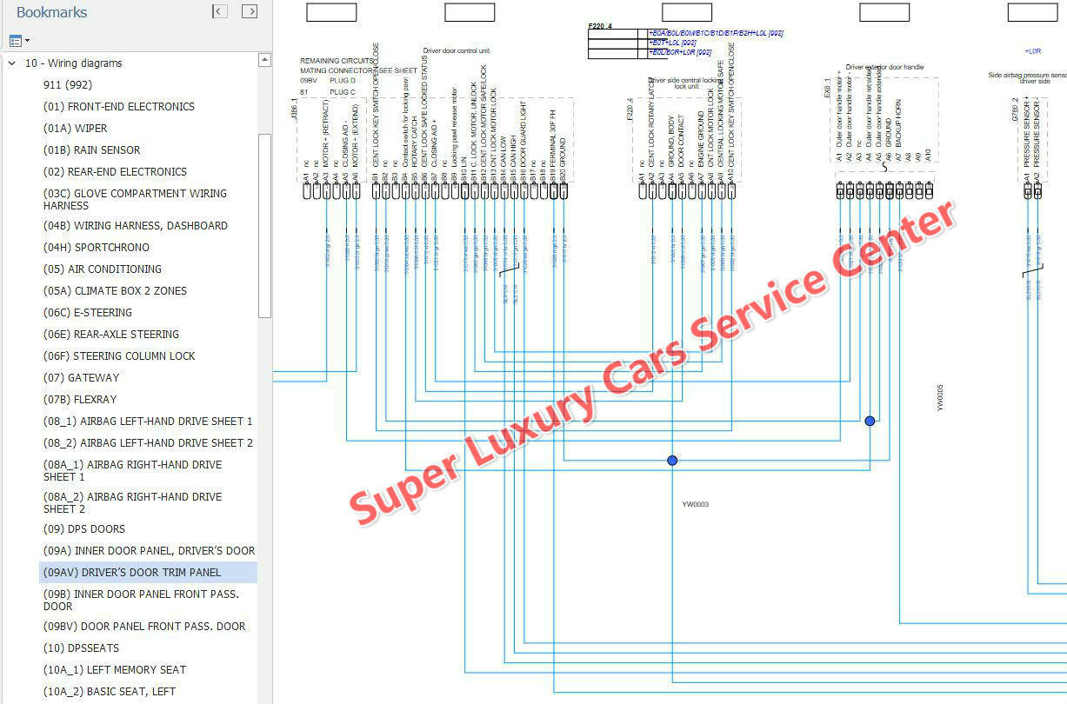Image resolution: width=1067 pixels, height=704 pixels.
Task: Click the bookmarks panel scrollbar thumb
Action: [264, 226]
